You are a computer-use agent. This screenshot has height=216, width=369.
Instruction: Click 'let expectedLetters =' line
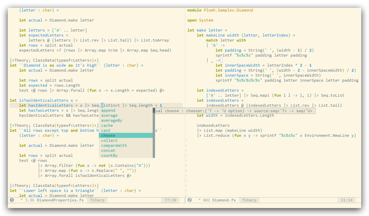43,35
